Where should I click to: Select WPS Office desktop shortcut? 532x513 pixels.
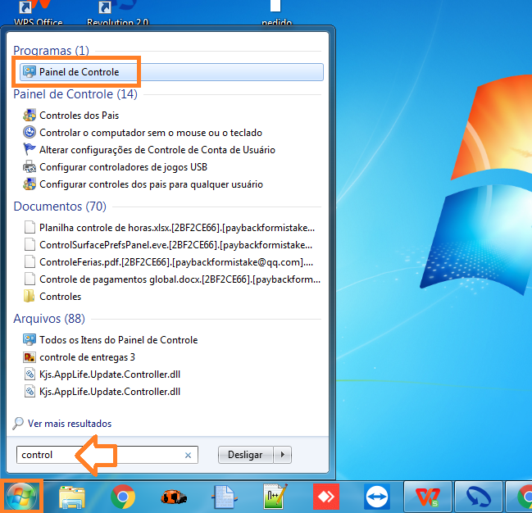coord(38,14)
